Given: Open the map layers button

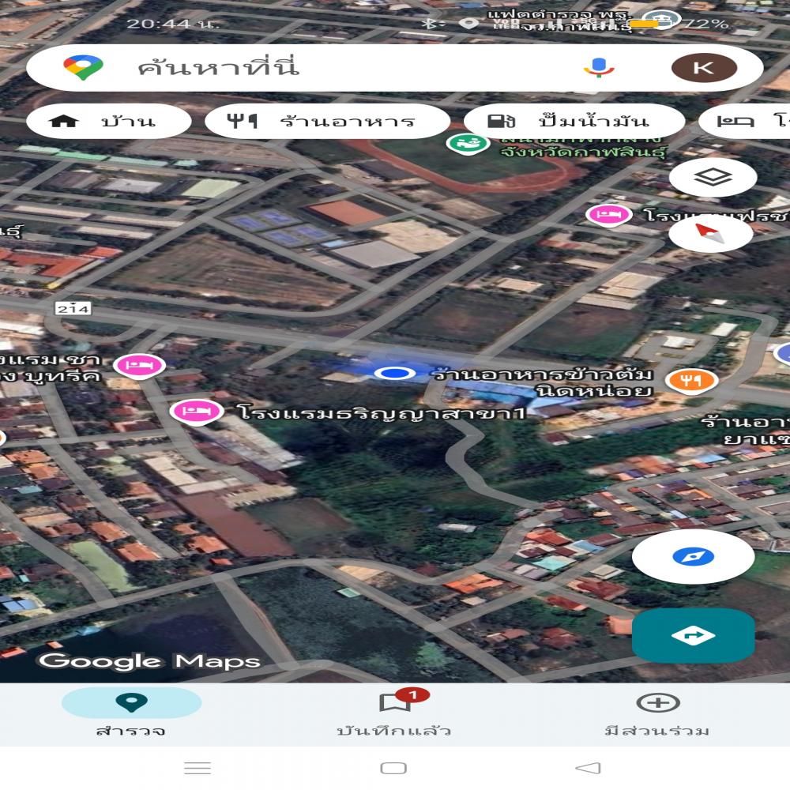Looking at the screenshot, I should 713,177.
